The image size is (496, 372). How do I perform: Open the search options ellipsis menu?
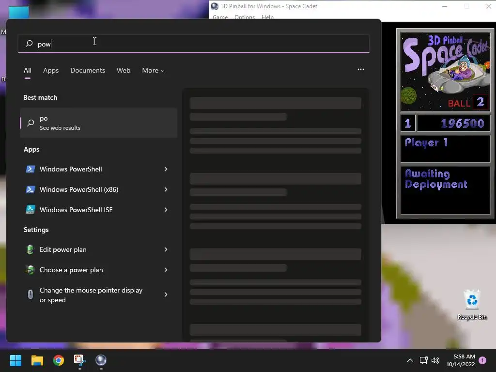click(360, 69)
